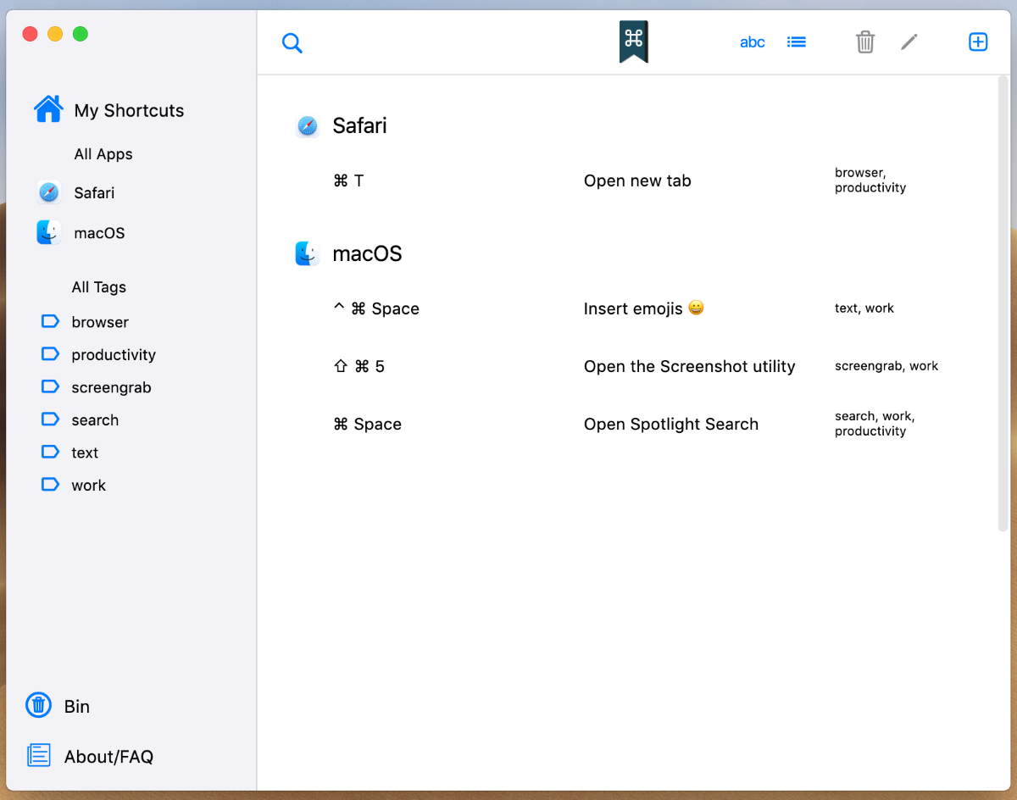Select All Tags in sidebar
The height and width of the screenshot is (800, 1017).
point(98,287)
